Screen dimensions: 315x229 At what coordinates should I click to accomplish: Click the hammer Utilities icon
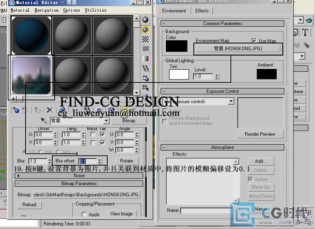click(x=305, y=32)
